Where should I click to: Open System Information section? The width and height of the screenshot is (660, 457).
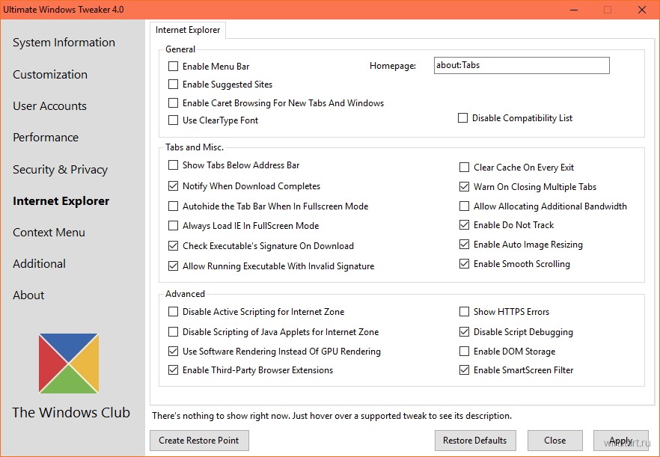click(x=64, y=43)
